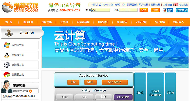Click the 密码 password input field
This screenshot has height=101, width=190.
click(x=128, y=10)
